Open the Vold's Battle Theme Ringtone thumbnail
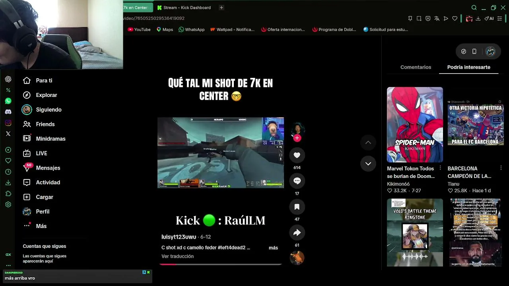This screenshot has height=286, width=509. tap(415, 232)
